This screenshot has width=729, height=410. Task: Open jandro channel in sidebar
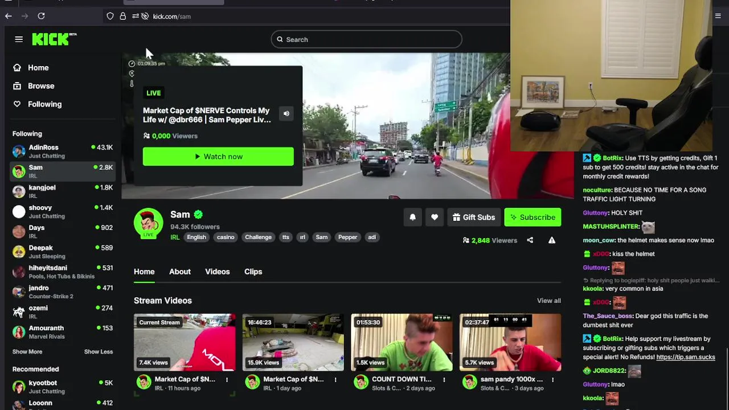(63, 292)
